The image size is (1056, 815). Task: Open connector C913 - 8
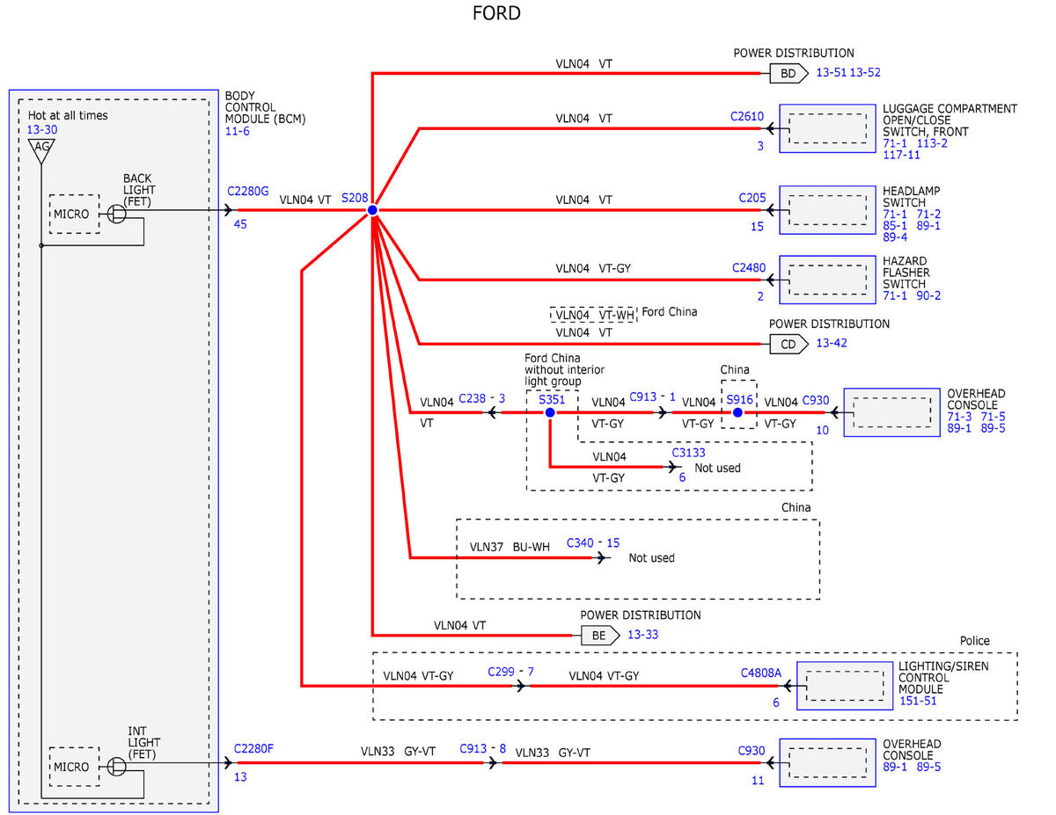click(x=483, y=749)
